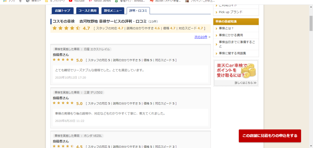Viewport: 313px width, 148px height.
Task: Click the 楽天Car車検 points banner
Action: (x=236, y=73)
